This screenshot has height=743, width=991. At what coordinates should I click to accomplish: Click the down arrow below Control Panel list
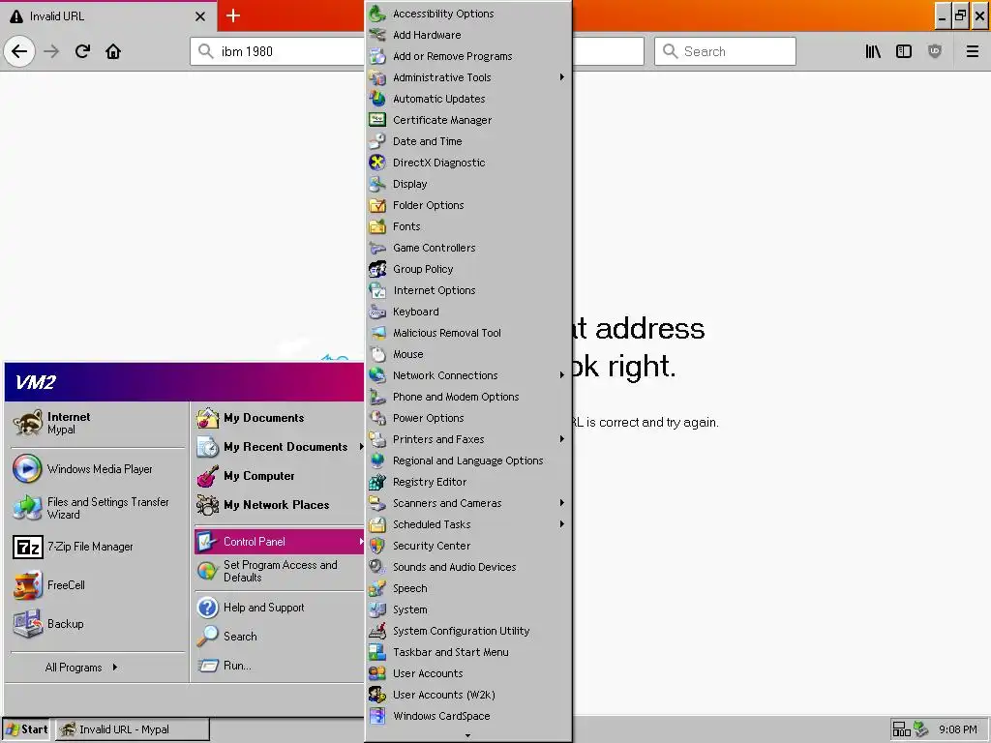pyautogui.click(x=467, y=735)
